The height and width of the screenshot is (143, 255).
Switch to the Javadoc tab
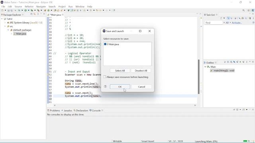67,110
